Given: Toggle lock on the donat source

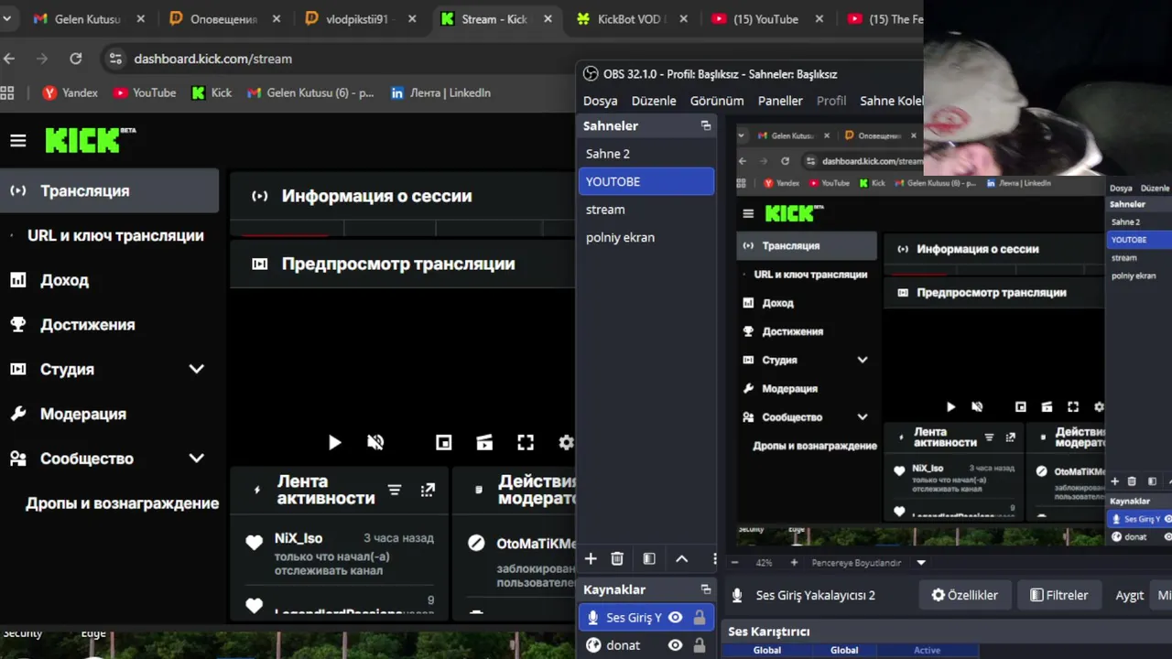Looking at the screenshot, I should [x=700, y=645].
